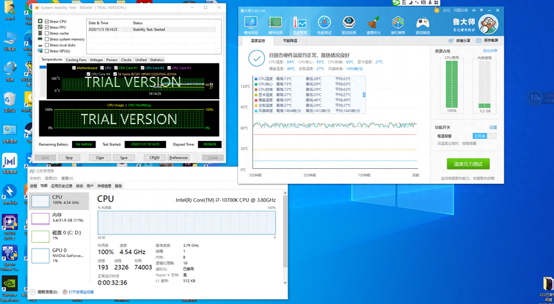Open 驱动检测 driver detection icon

[349, 25]
